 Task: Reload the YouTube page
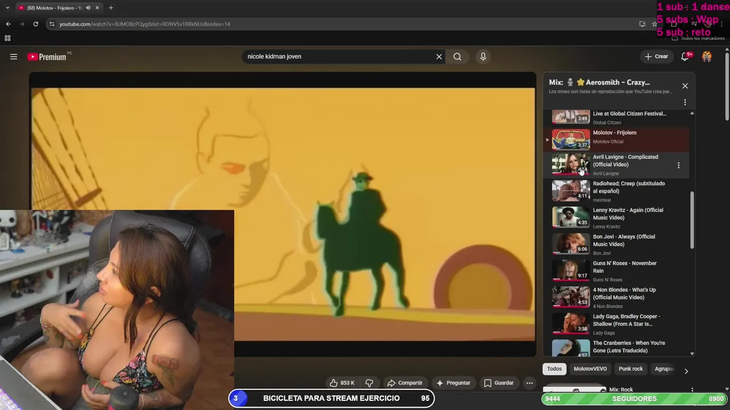pyautogui.click(x=35, y=24)
